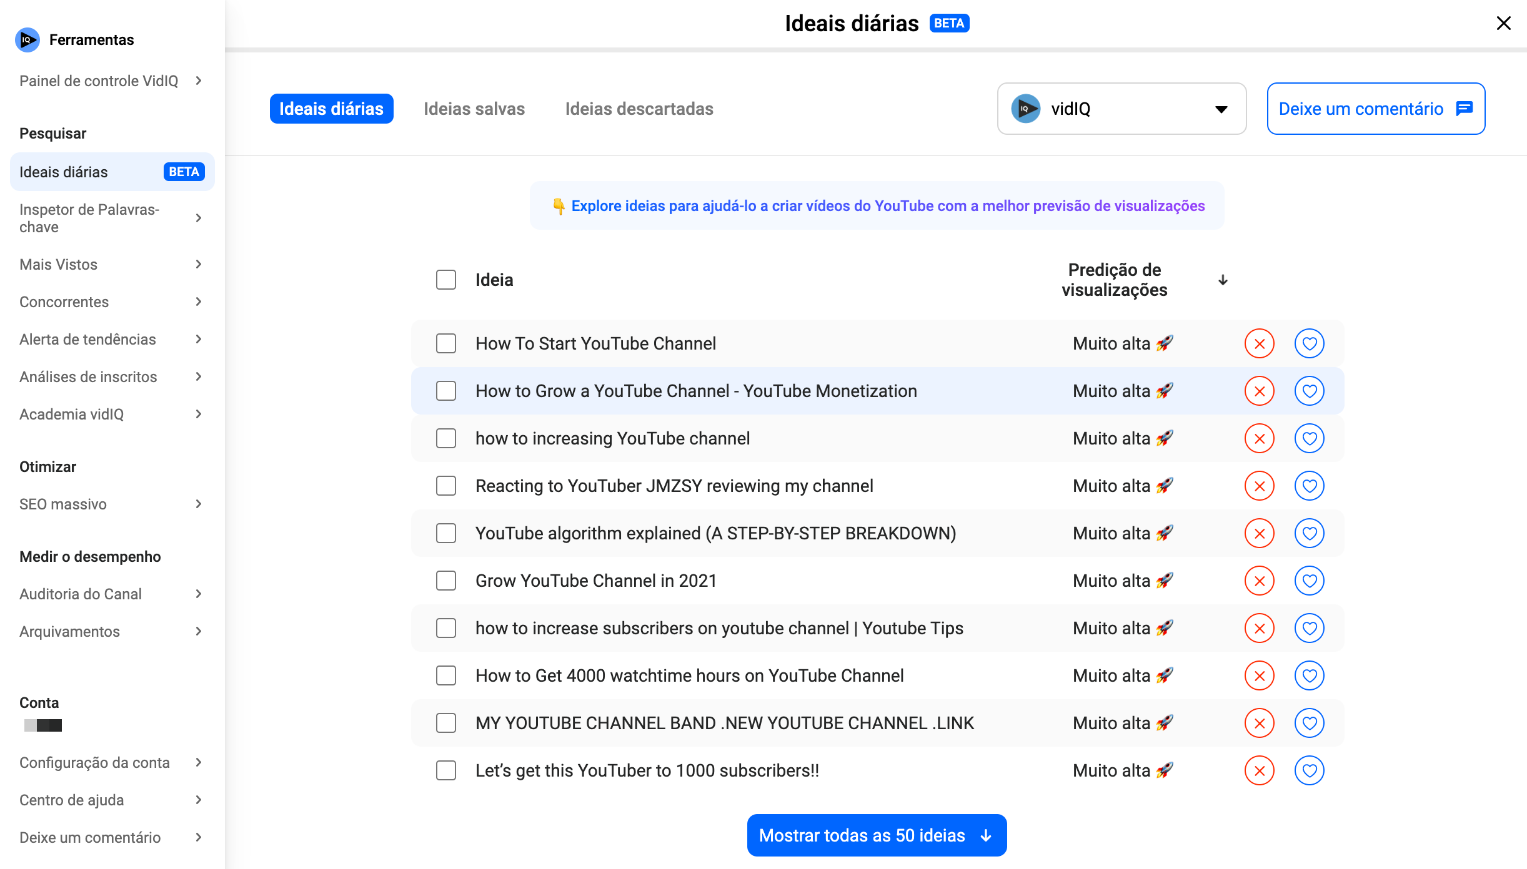This screenshot has width=1527, height=869.
Task: Select checkbox for 'MY YOUTUBE CHANNEL BAND' idea
Action: coord(446,723)
